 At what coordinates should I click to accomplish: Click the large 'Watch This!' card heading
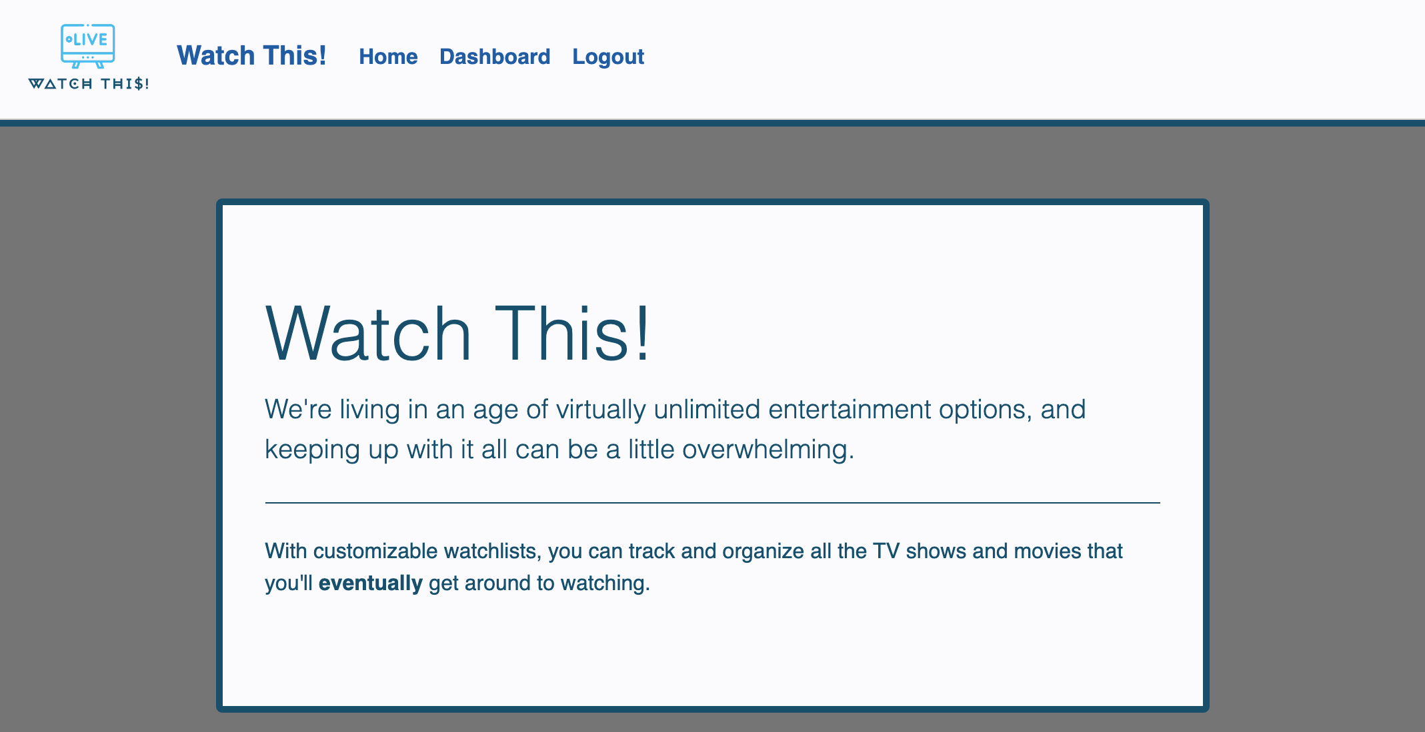[457, 333]
